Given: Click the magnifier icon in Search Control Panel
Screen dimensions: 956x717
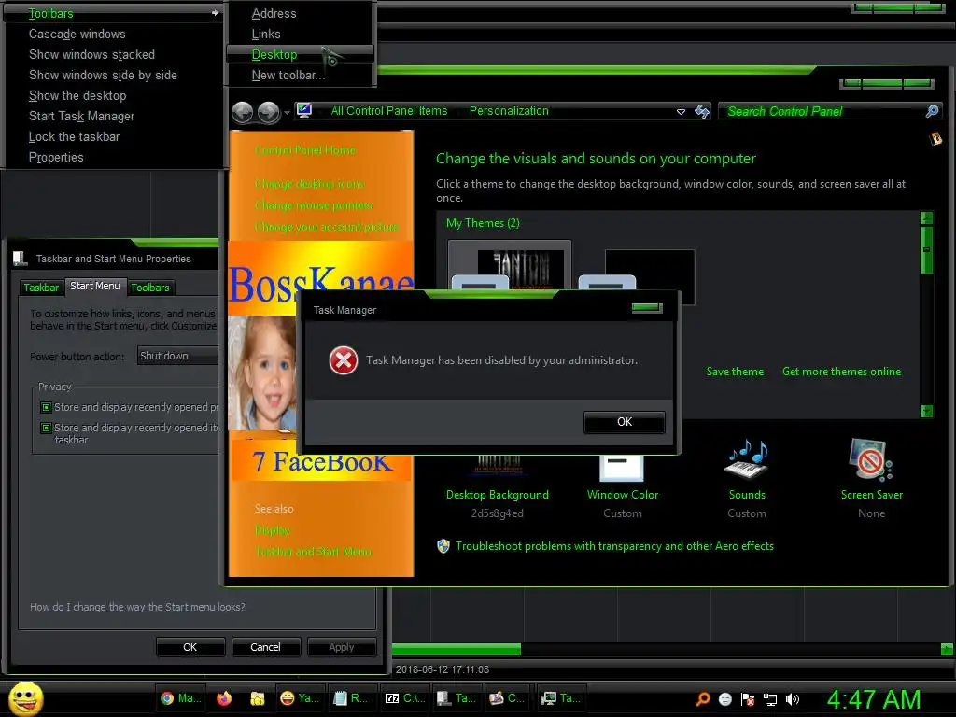Looking at the screenshot, I should [933, 111].
